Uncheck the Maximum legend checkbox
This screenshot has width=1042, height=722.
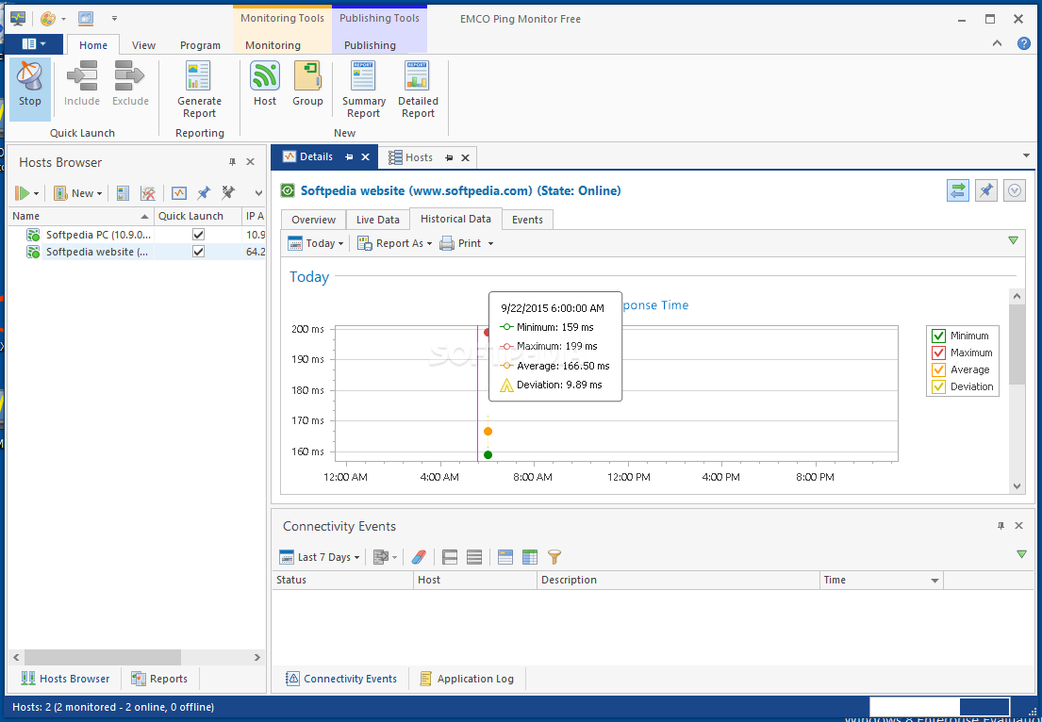pos(938,353)
